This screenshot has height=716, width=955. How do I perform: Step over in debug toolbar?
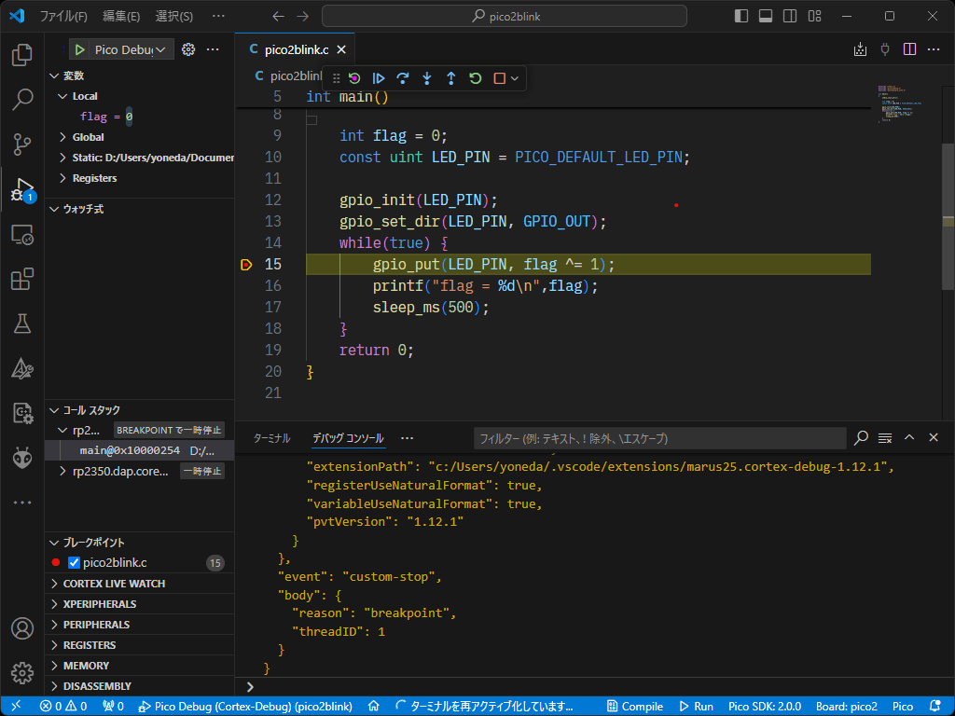coord(403,78)
